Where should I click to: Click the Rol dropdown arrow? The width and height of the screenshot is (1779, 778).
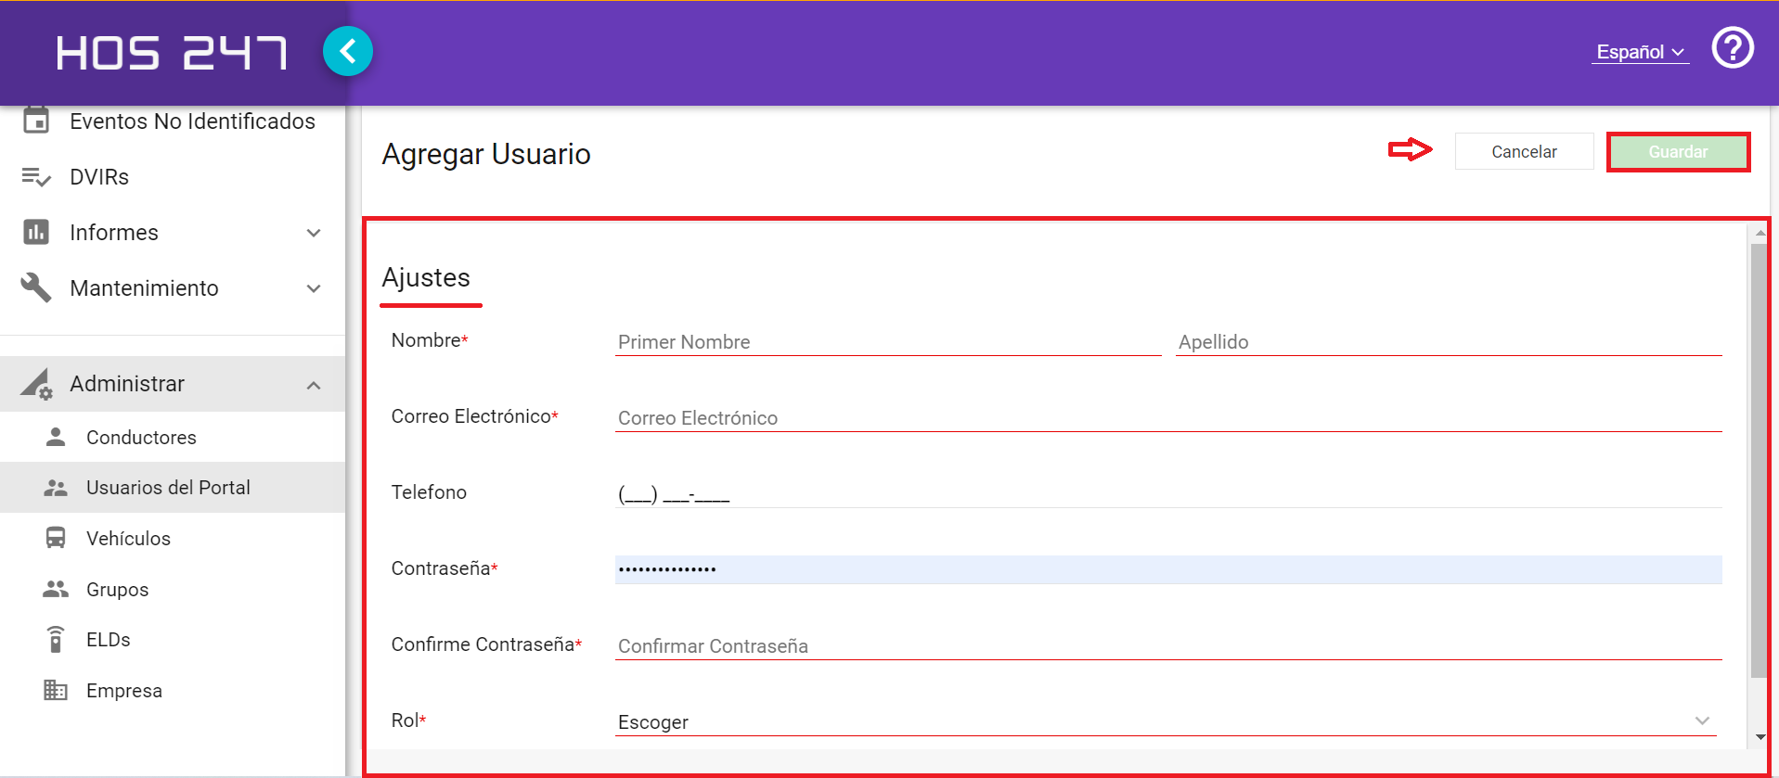(1702, 721)
